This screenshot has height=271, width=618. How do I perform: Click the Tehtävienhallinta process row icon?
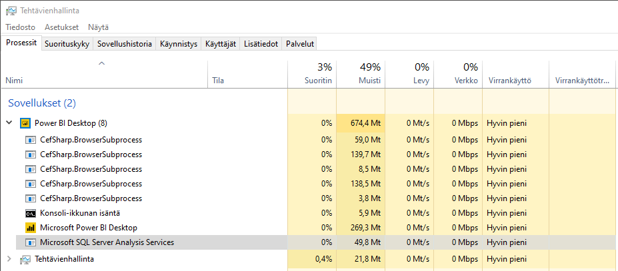(25, 259)
